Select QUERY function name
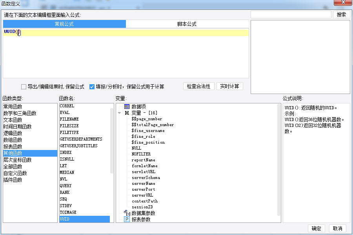The height and width of the screenshot is (235, 353). (85, 186)
